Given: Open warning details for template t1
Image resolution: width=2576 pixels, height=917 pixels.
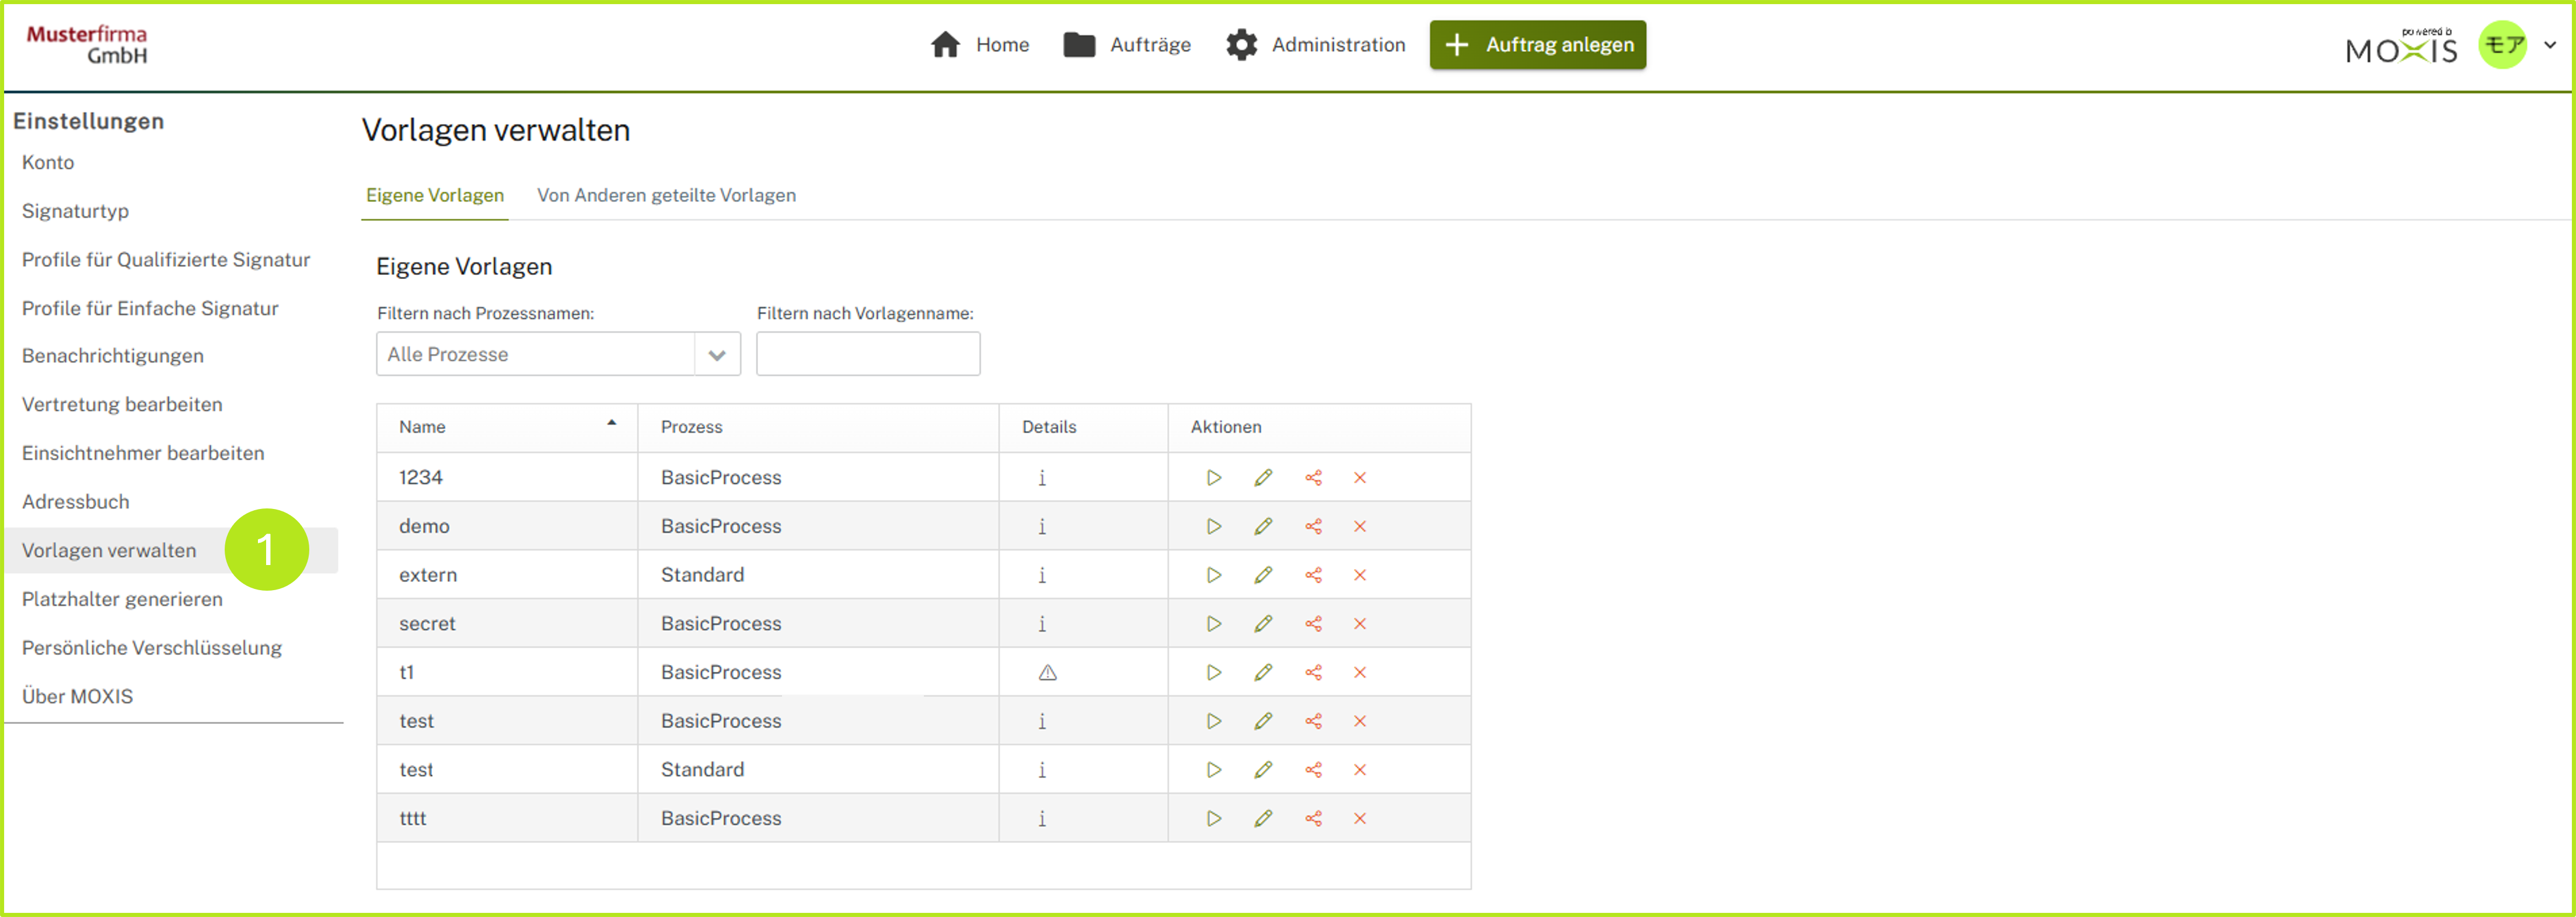Looking at the screenshot, I should [1046, 673].
